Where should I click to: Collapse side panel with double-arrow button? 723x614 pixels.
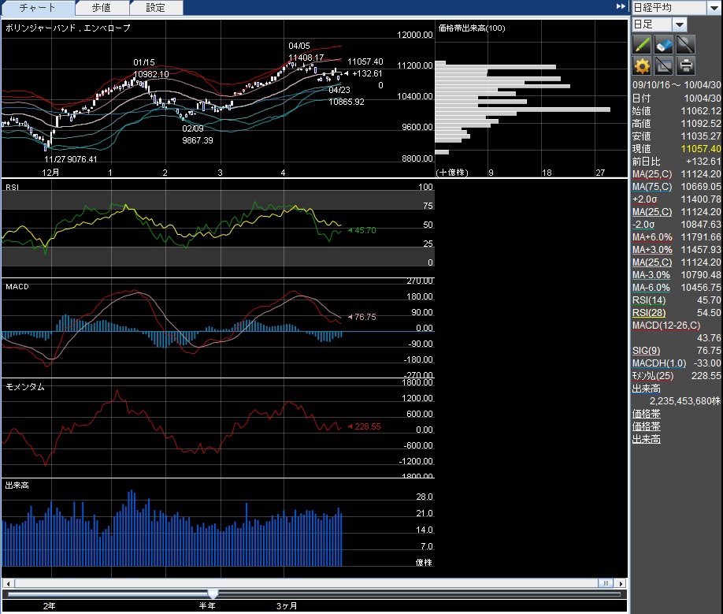(x=621, y=7)
